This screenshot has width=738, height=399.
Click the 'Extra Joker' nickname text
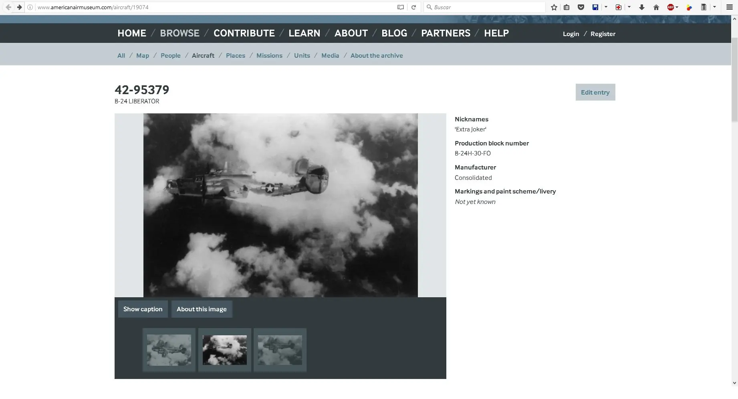coord(470,129)
